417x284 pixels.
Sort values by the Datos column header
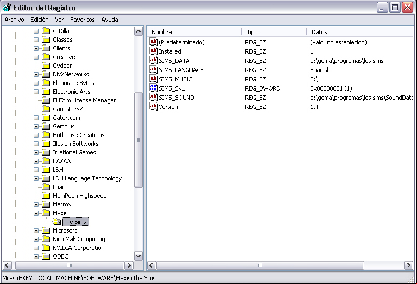click(361, 32)
